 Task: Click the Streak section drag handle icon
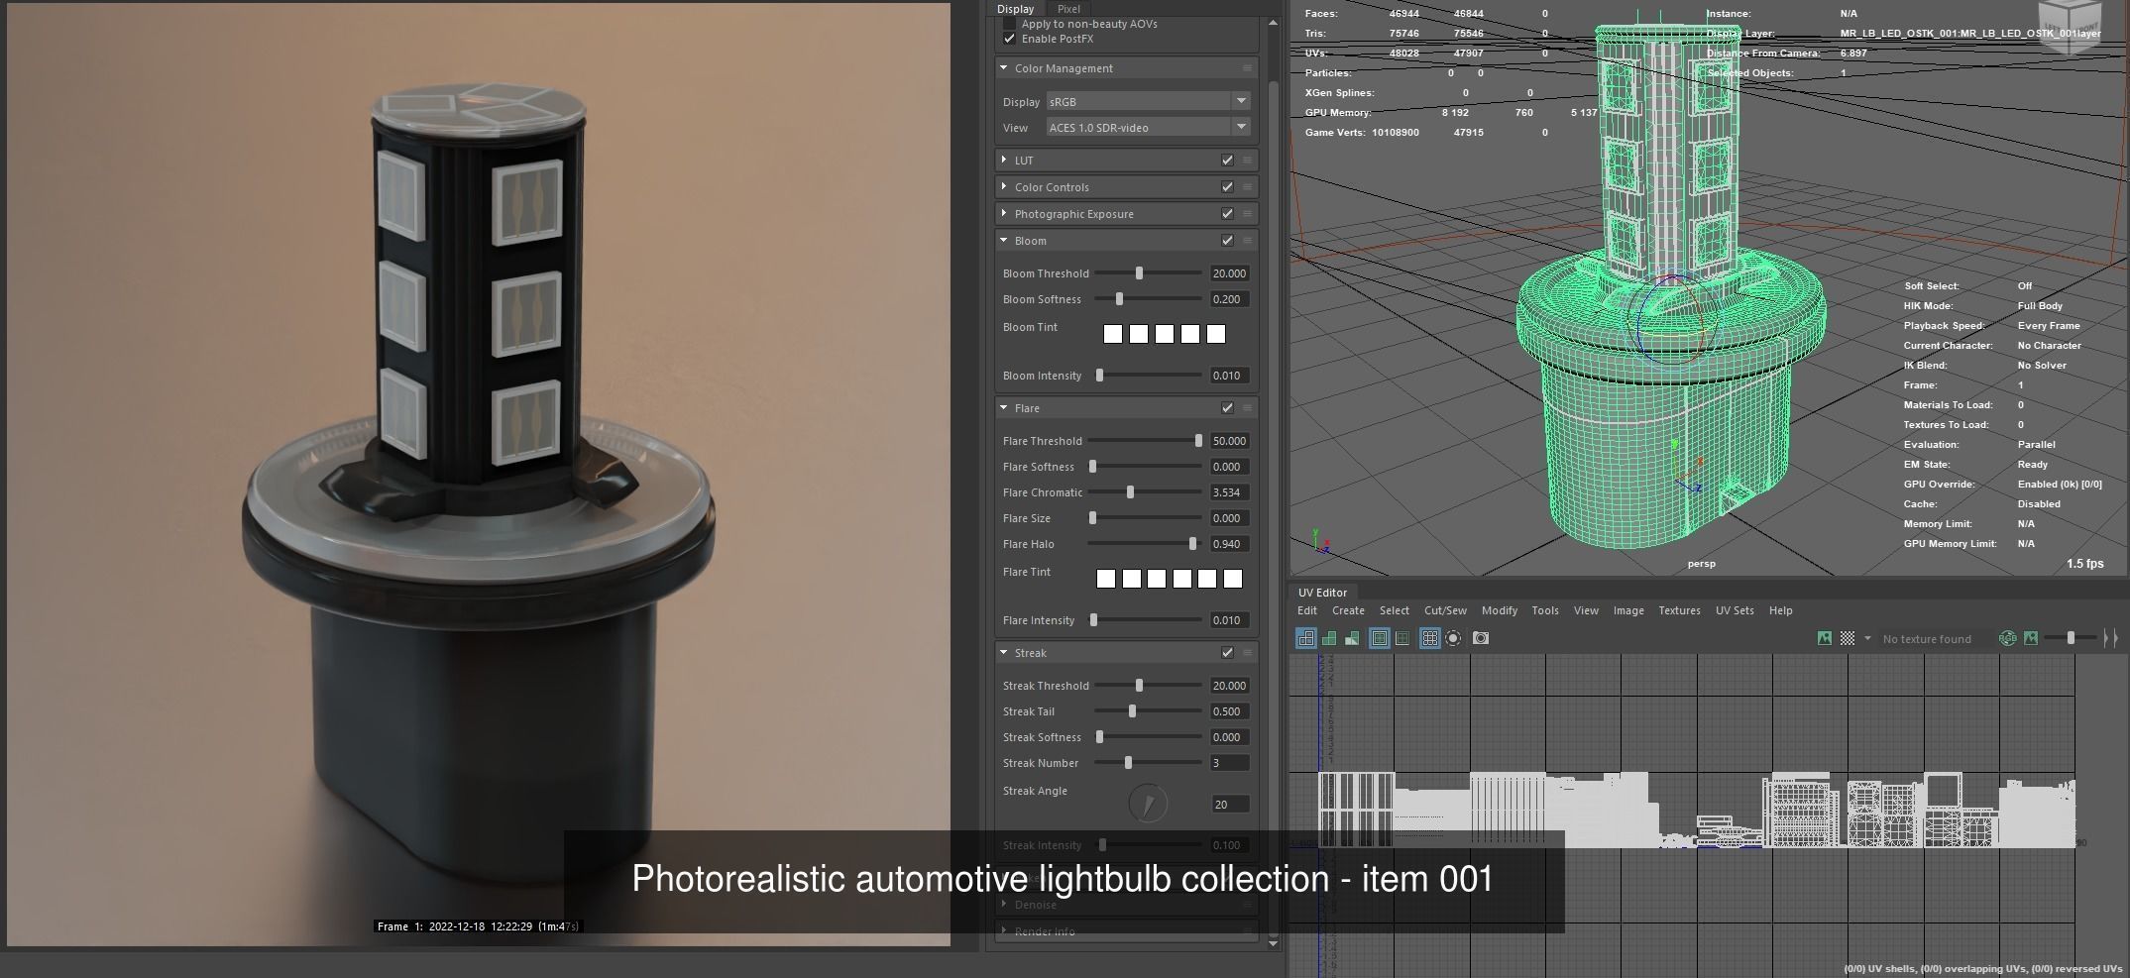[x=1247, y=653]
